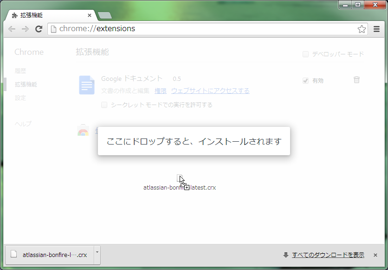Close the Chrome window

[x=375, y=5]
